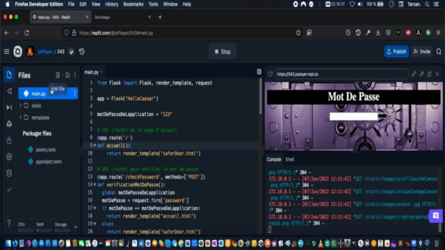Screen dimensions: 445x250
Task: Close the main.py editor tab
Action: point(102,72)
